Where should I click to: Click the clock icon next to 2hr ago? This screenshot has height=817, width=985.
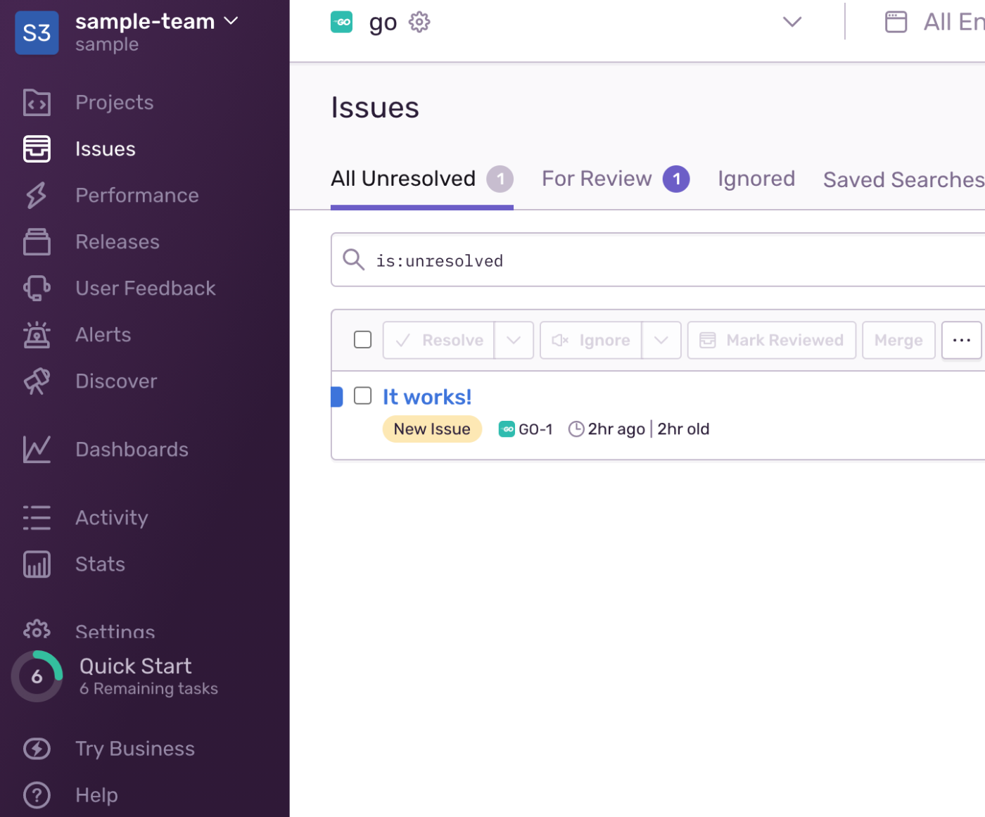tap(576, 429)
